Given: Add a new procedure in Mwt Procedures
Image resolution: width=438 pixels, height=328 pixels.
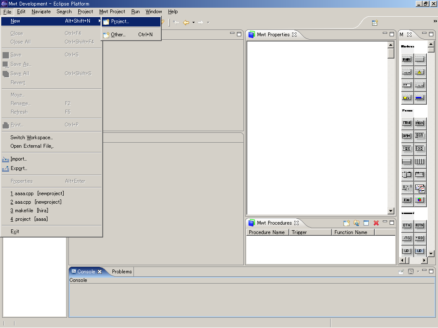Looking at the screenshot, I should pos(346,223).
